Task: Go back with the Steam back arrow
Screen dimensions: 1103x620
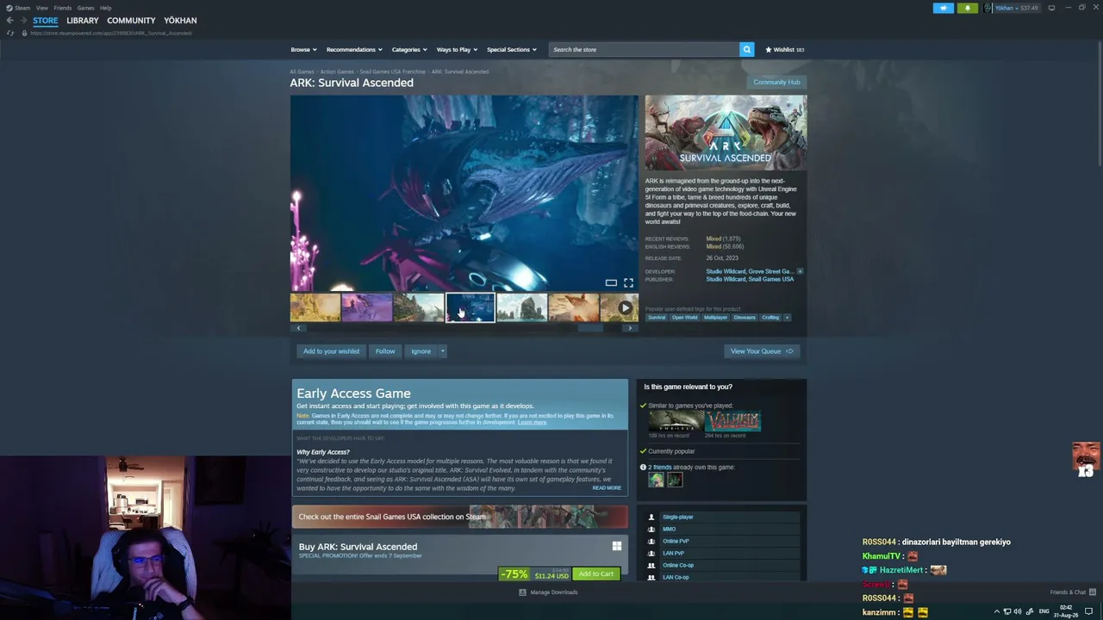Action: tap(9, 21)
